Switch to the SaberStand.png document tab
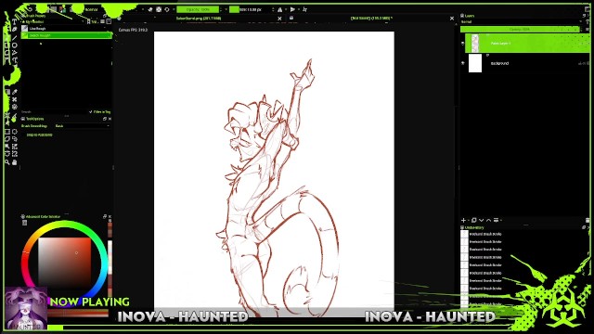 tap(199, 19)
